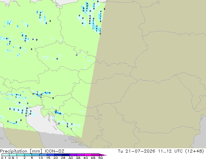
Task: Click the over-50 arrow tip of the legend
Action: [103, 155]
